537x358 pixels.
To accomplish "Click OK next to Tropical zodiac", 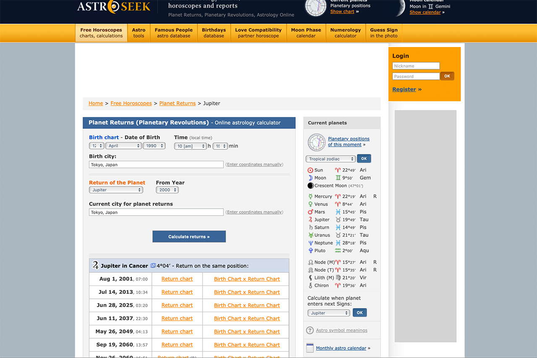I will click(x=364, y=159).
